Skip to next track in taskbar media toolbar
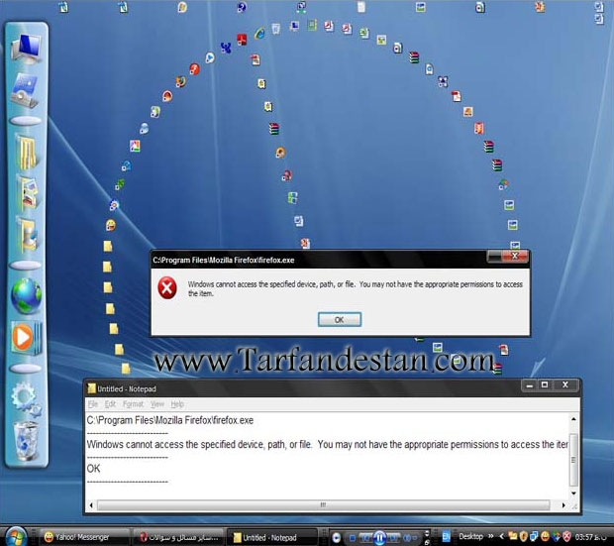This screenshot has height=546, width=614. pos(393,538)
